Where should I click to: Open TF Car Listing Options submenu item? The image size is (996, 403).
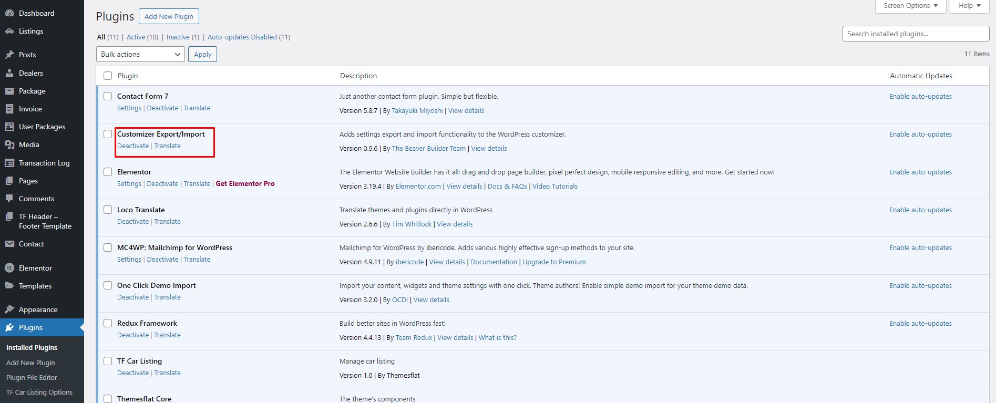coord(39,392)
